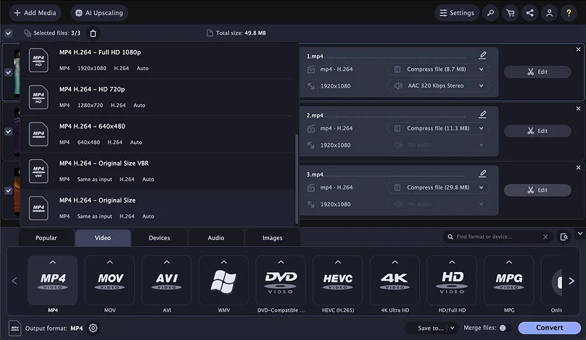Switch to the Audio tab

216,238
